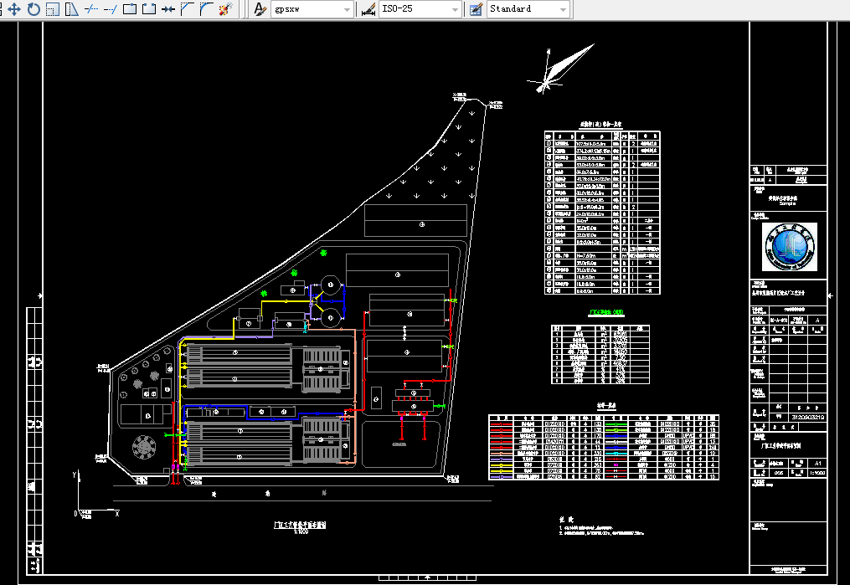Select the Join tool

tap(168, 8)
